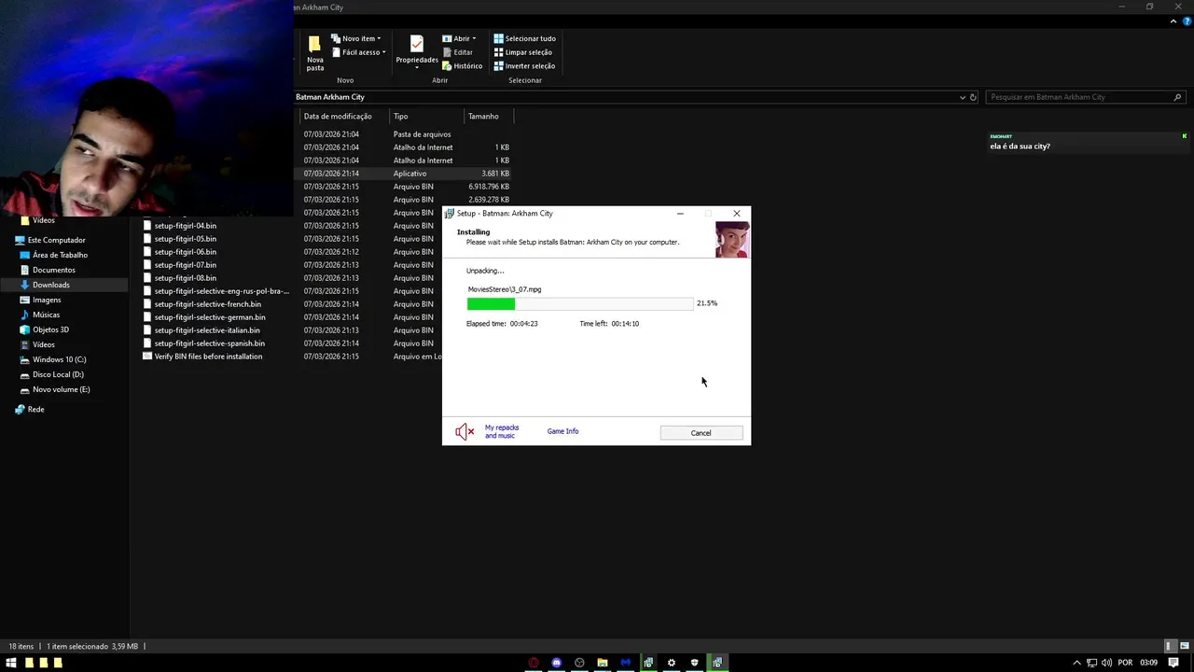
Task: Open Imagens folder in the sidebar
Action: pos(46,300)
